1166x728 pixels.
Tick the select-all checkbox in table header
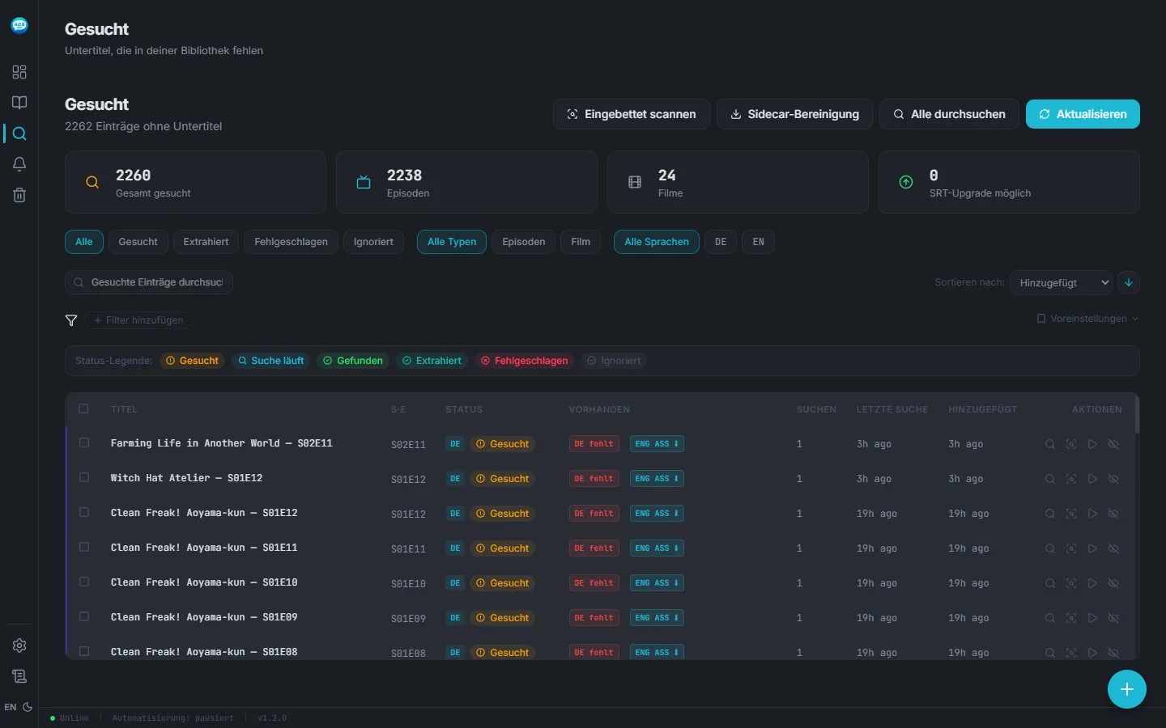coord(83,408)
